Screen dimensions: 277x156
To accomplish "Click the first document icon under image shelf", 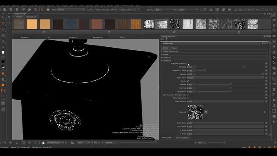I will coord(44,32).
